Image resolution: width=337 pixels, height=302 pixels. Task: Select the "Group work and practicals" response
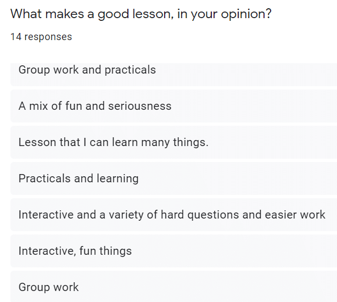click(87, 70)
